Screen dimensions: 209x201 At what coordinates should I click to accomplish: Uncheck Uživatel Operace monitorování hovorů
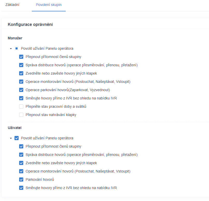(21, 171)
